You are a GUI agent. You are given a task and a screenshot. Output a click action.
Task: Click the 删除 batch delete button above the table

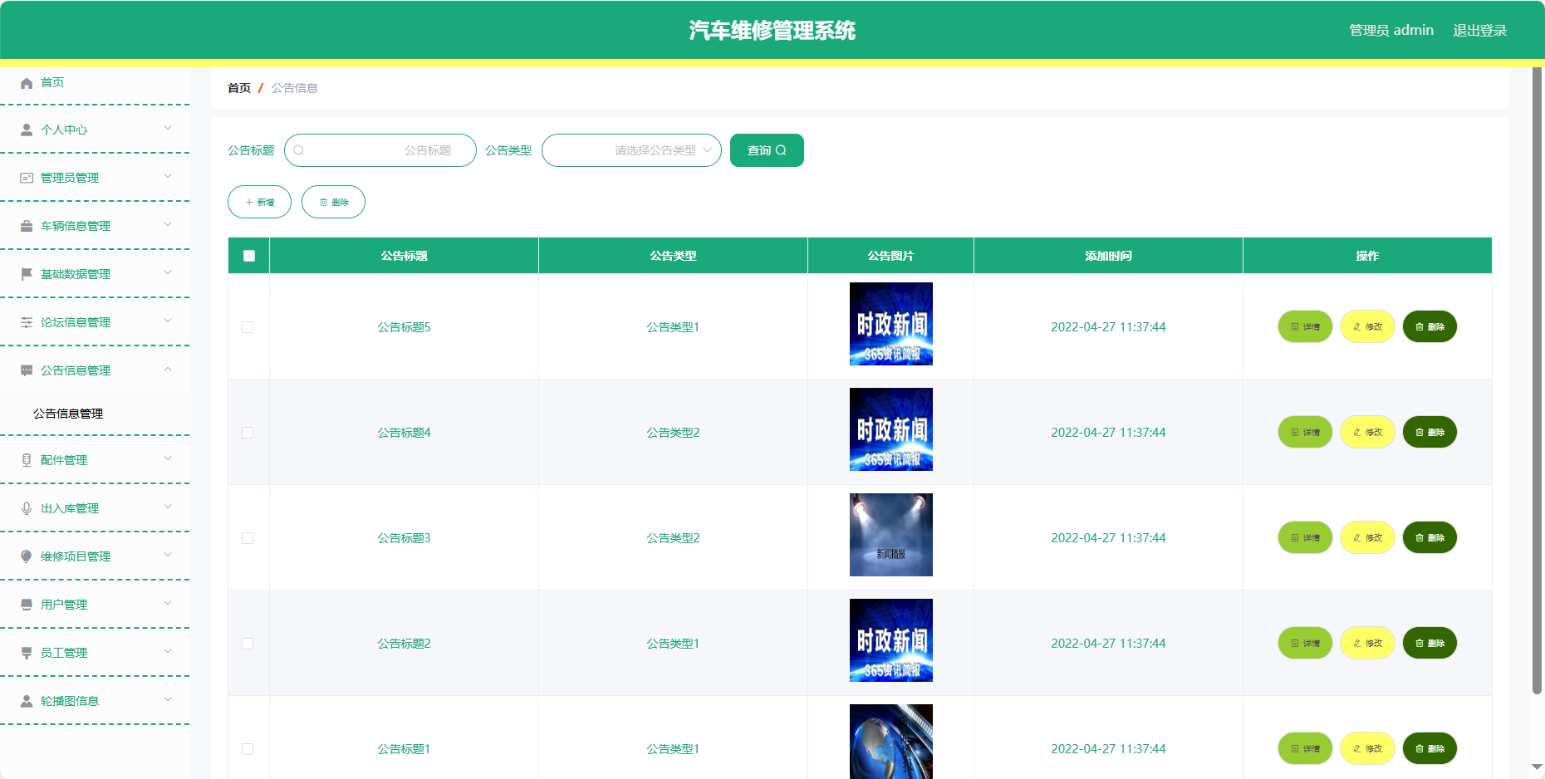pos(333,202)
